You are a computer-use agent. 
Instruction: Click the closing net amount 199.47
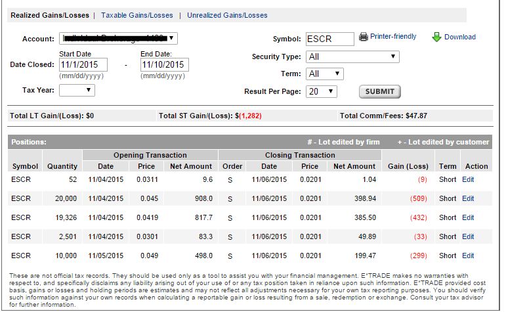click(366, 256)
